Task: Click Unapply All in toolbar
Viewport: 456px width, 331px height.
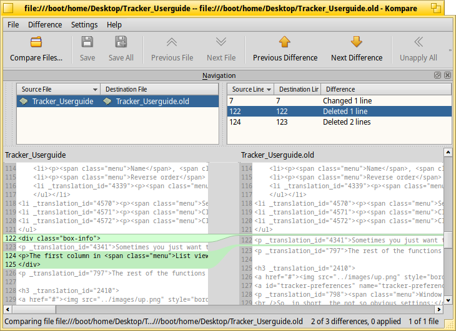Action: (x=418, y=49)
